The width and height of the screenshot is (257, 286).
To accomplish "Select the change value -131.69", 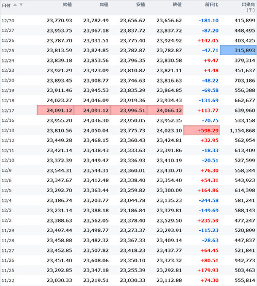I will [209, 100].
